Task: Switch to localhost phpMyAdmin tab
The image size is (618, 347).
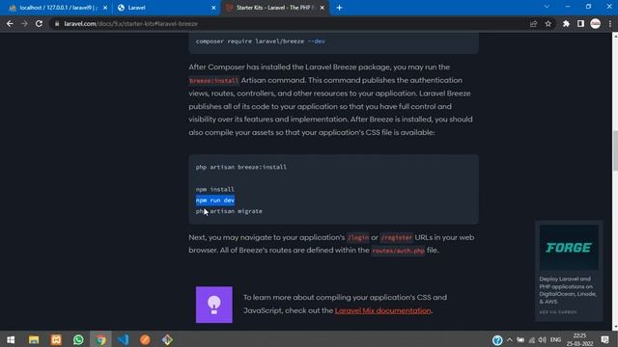Action: point(58,8)
